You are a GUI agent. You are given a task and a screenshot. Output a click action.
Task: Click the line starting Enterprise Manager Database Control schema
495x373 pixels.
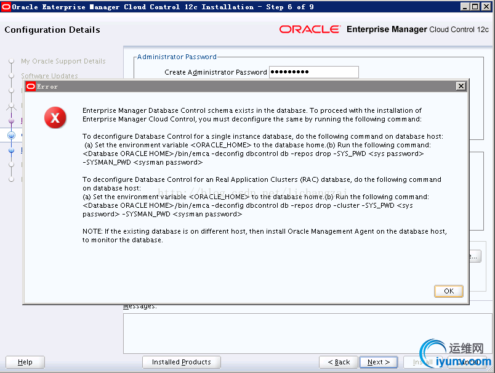(252, 110)
